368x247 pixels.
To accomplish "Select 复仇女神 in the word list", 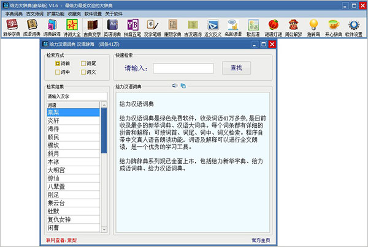I will 73,219.
